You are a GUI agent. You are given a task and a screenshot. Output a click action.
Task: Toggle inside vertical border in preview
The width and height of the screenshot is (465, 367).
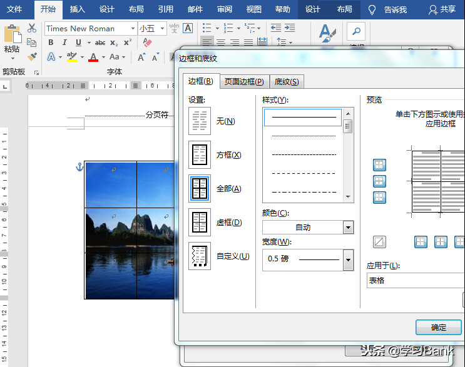(x=441, y=242)
